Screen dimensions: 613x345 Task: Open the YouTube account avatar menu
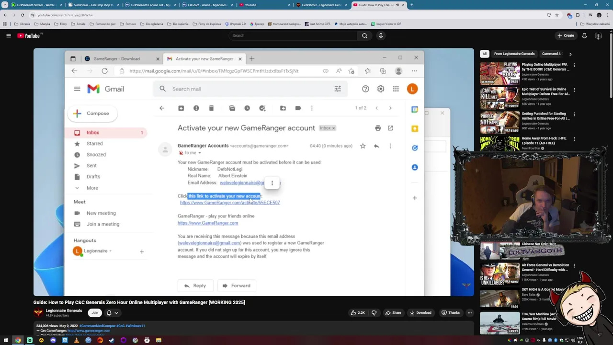pyautogui.click(x=598, y=35)
